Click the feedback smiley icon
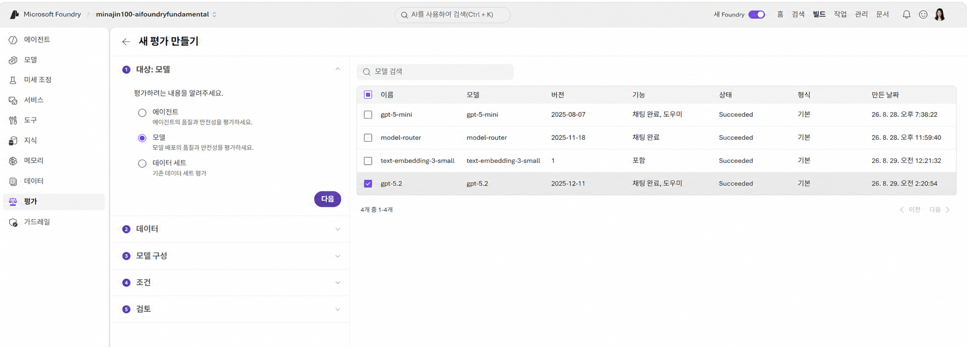The height and width of the screenshot is (347, 967). pyautogui.click(x=923, y=14)
